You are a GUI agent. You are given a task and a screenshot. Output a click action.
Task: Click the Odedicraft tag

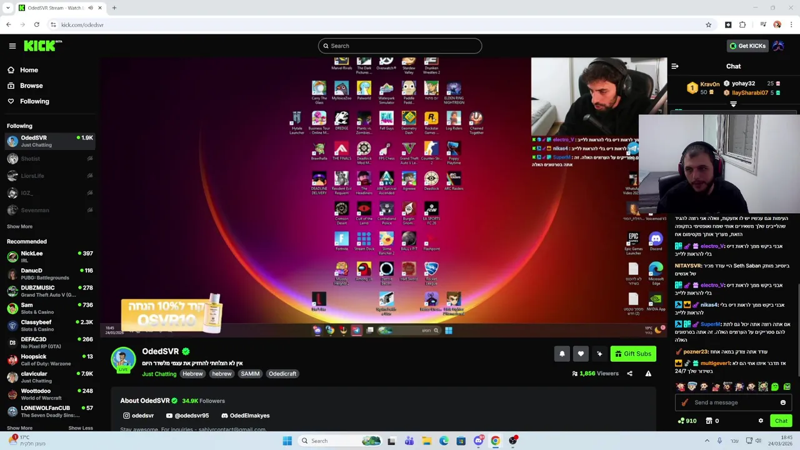(x=282, y=374)
